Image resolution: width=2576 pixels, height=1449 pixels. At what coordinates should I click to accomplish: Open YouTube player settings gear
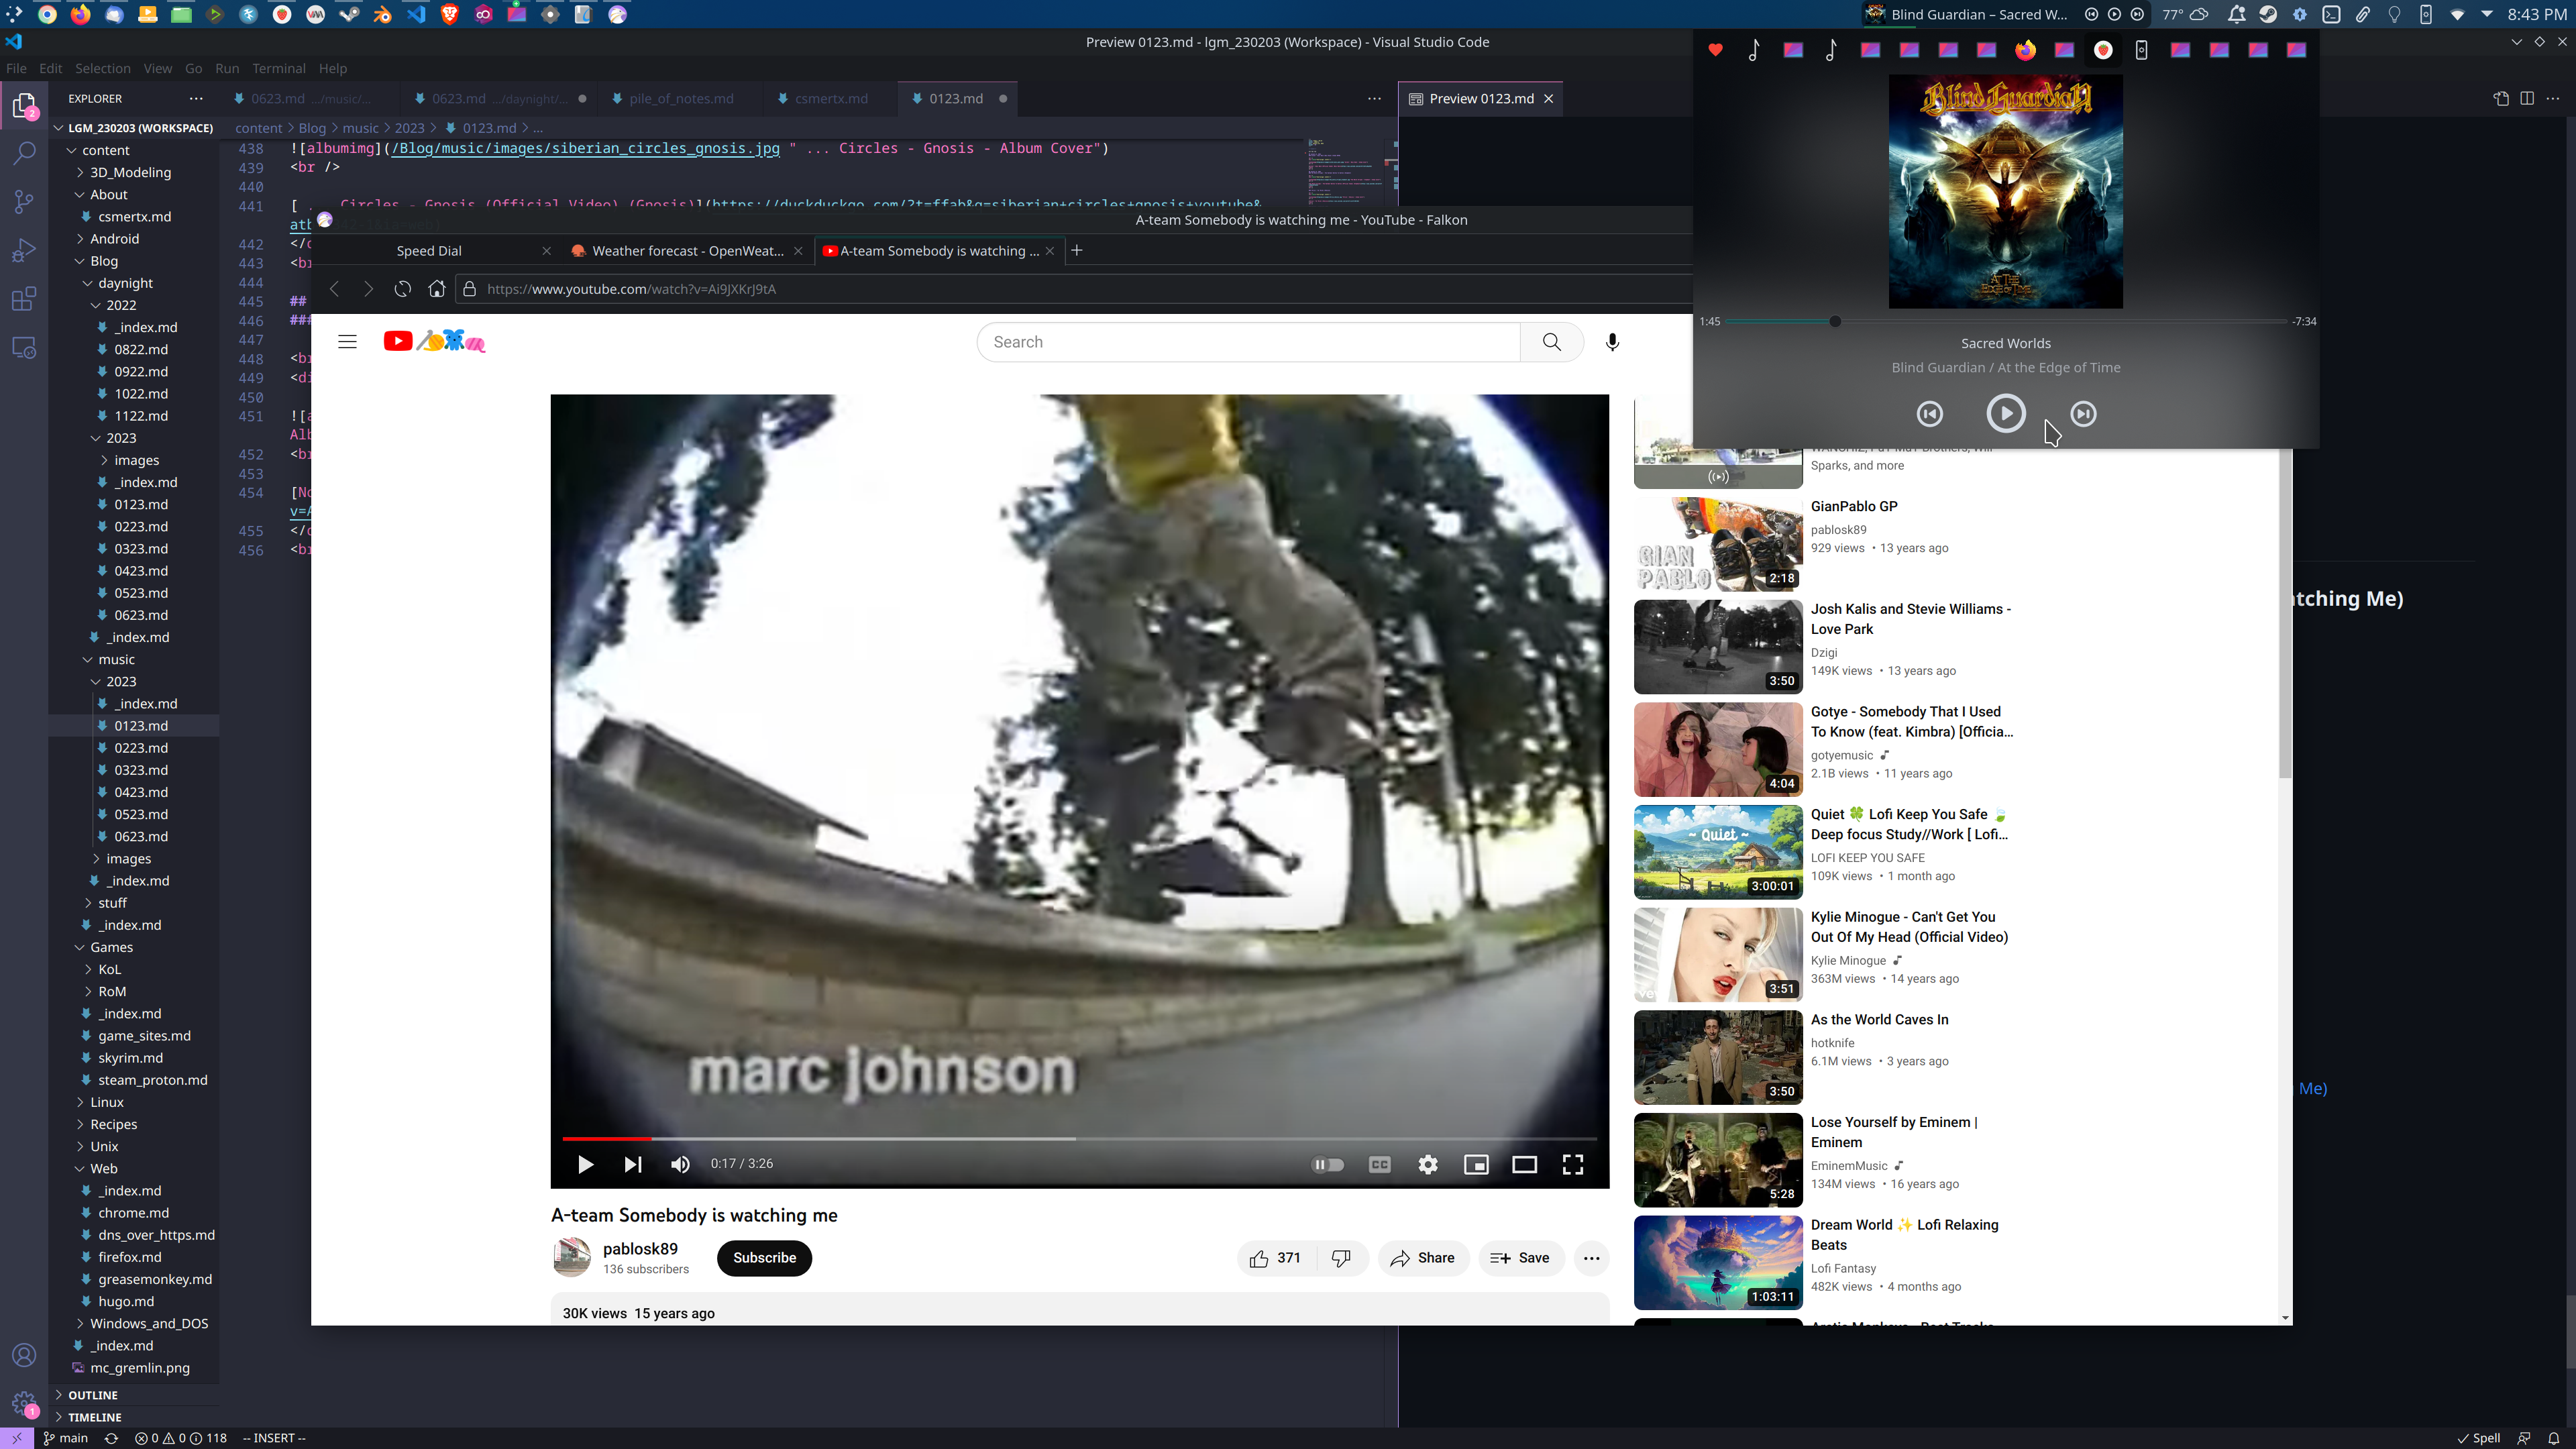[x=1428, y=1164]
